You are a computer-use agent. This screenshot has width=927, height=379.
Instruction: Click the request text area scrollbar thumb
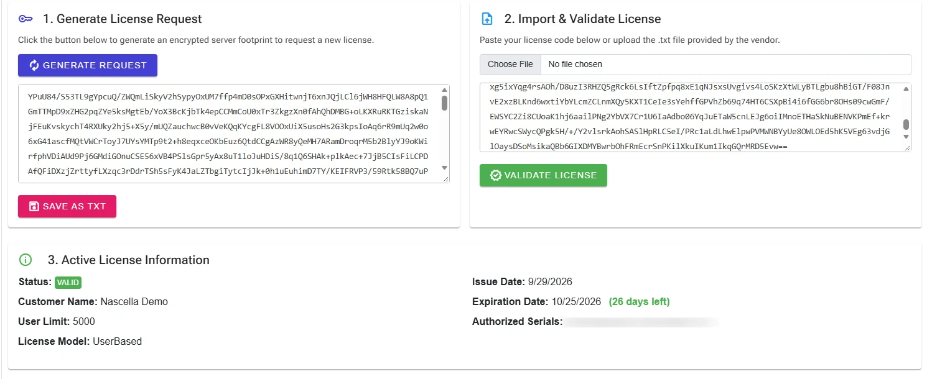(x=444, y=103)
